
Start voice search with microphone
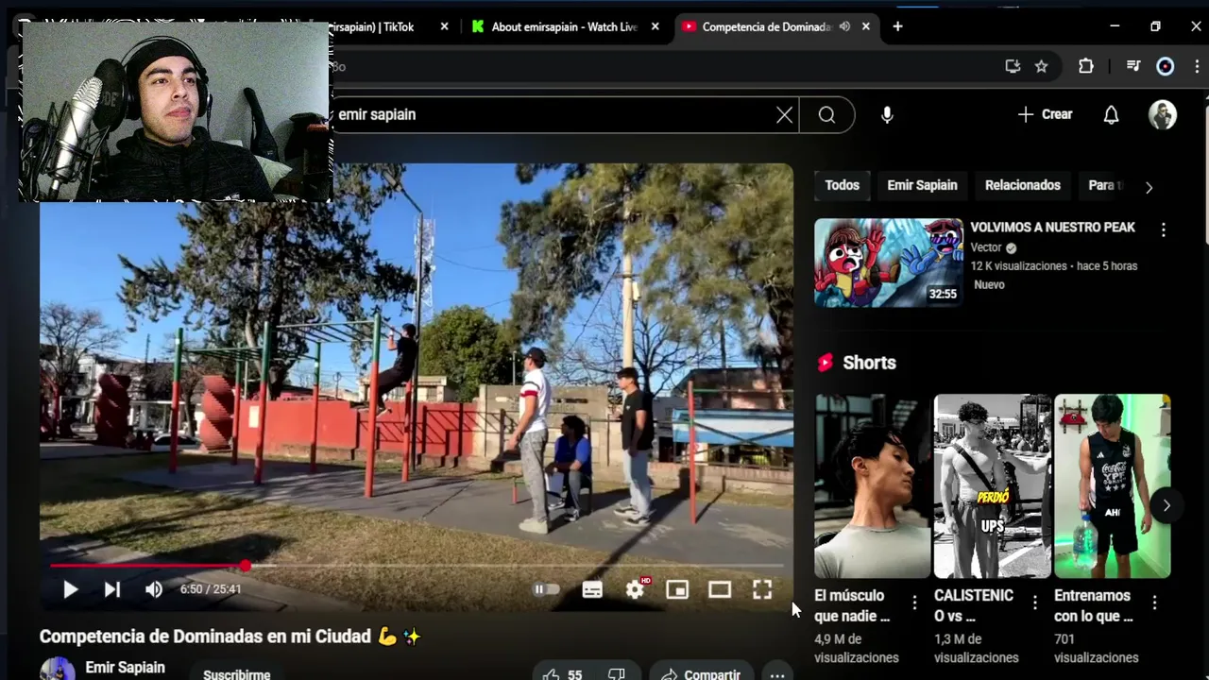coord(887,114)
